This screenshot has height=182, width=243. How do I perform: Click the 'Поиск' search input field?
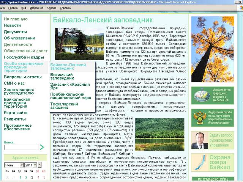coord(21,147)
